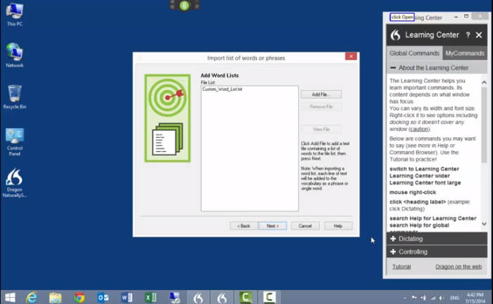Expand the Controlling section
Viewport: 493px width, 304px height.
click(x=437, y=252)
